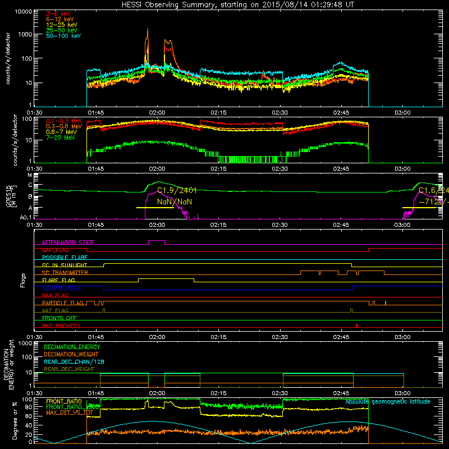Select the ATTENUATOR_STATE flag label

click(x=68, y=242)
